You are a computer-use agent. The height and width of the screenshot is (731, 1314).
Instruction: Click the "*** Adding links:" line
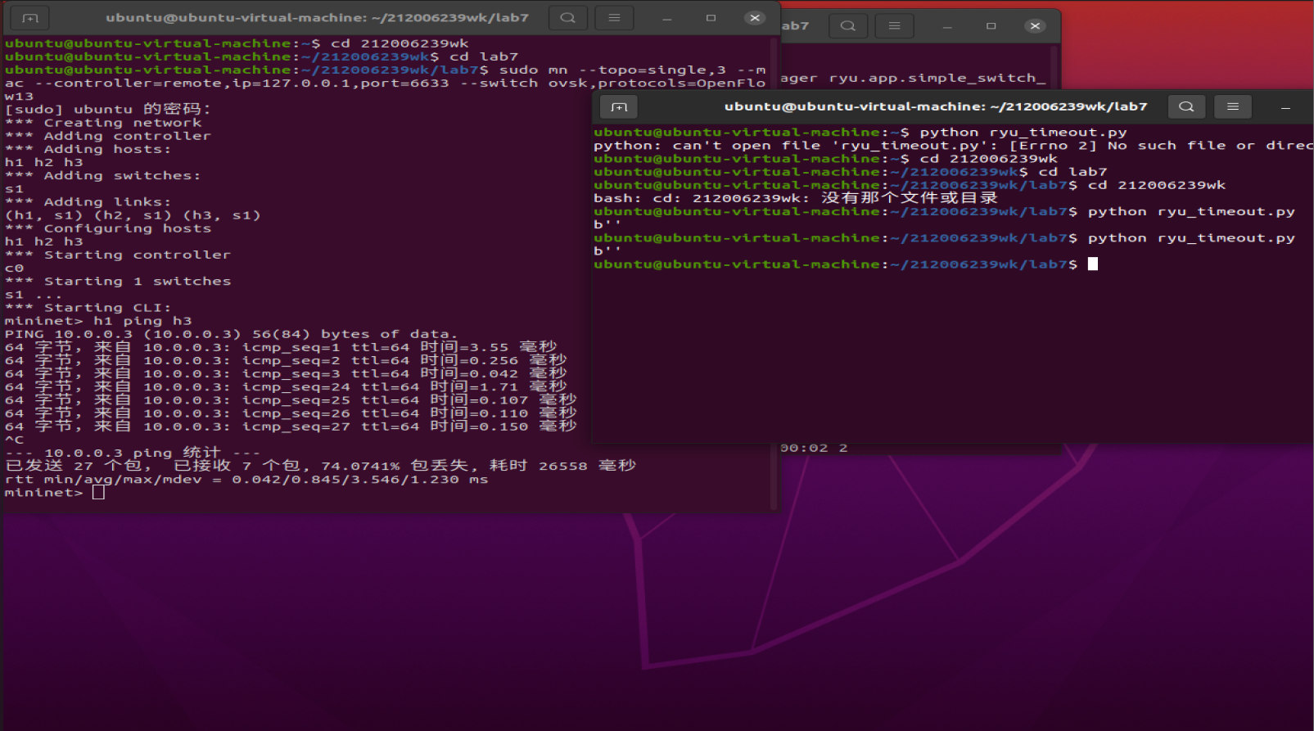(88, 201)
